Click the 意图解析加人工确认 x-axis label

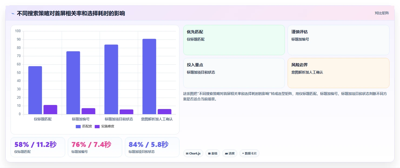pyautogui.click(x=157, y=119)
